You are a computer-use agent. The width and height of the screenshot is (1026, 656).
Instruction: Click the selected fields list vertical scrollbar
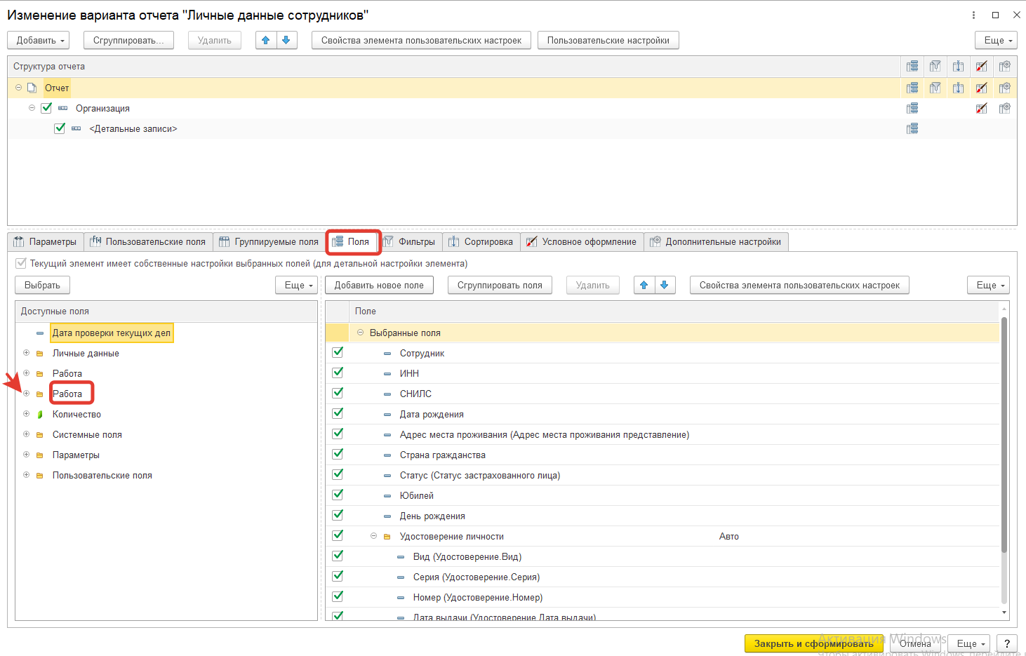pos(1004,435)
